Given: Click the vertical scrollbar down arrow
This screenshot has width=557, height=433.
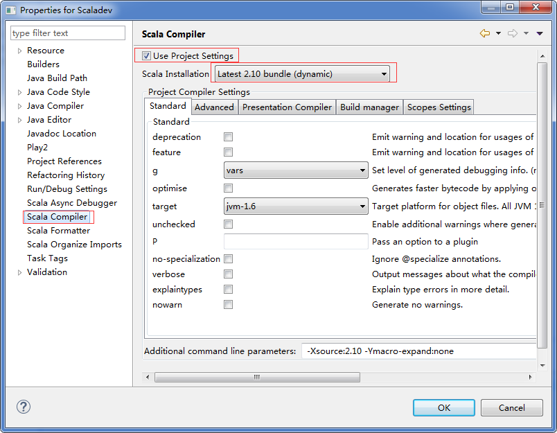Looking at the screenshot, I should (542, 366).
